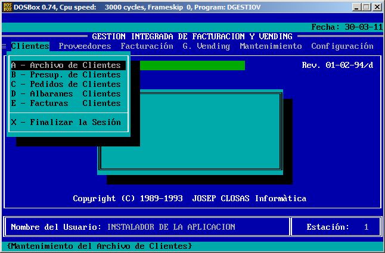The image size is (385, 253).
Task: Choose Facturas Clientes option
Action: pos(68,104)
